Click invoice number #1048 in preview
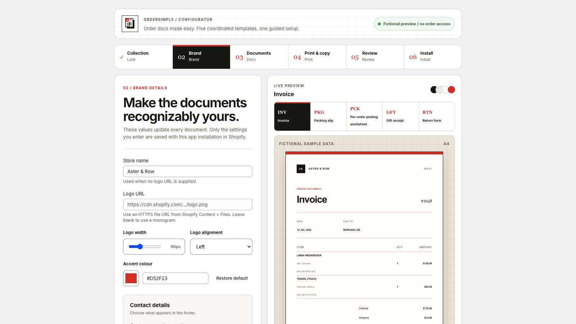The width and height of the screenshot is (576, 324). [426, 201]
